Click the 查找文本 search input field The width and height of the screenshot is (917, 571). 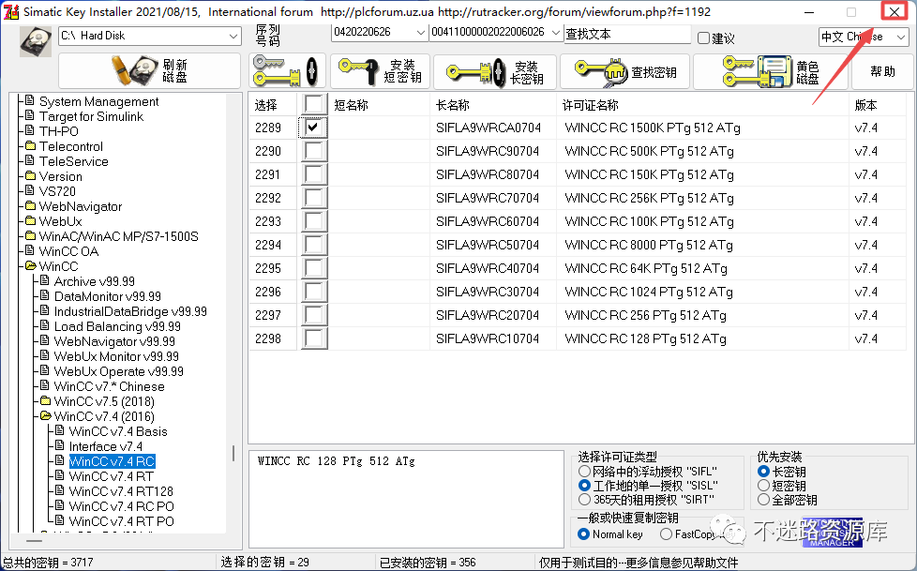pos(627,34)
